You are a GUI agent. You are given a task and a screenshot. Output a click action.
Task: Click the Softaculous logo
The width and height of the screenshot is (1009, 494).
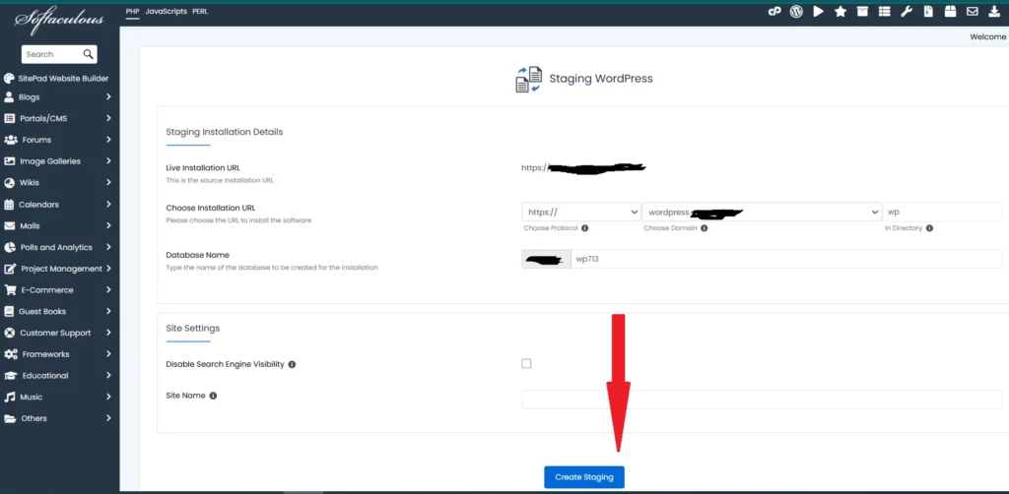pos(59,20)
